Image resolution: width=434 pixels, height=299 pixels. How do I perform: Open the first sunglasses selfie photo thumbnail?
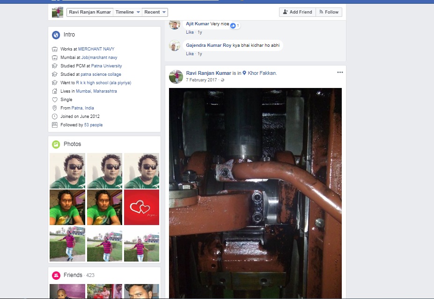(x=67, y=171)
